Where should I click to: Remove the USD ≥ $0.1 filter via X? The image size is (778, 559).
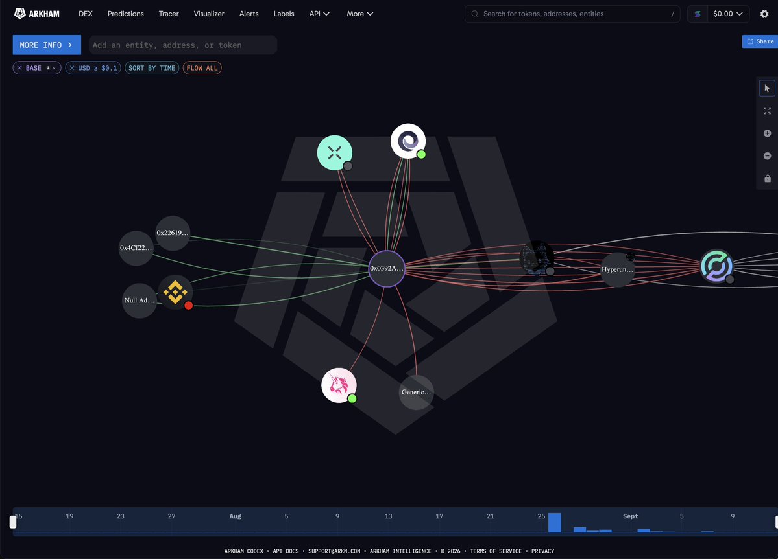tap(72, 68)
